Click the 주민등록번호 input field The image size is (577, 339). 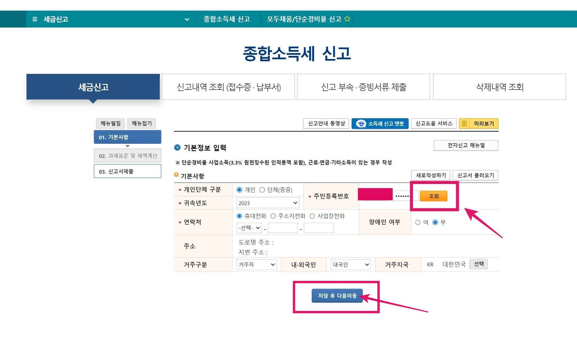(x=375, y=195)
